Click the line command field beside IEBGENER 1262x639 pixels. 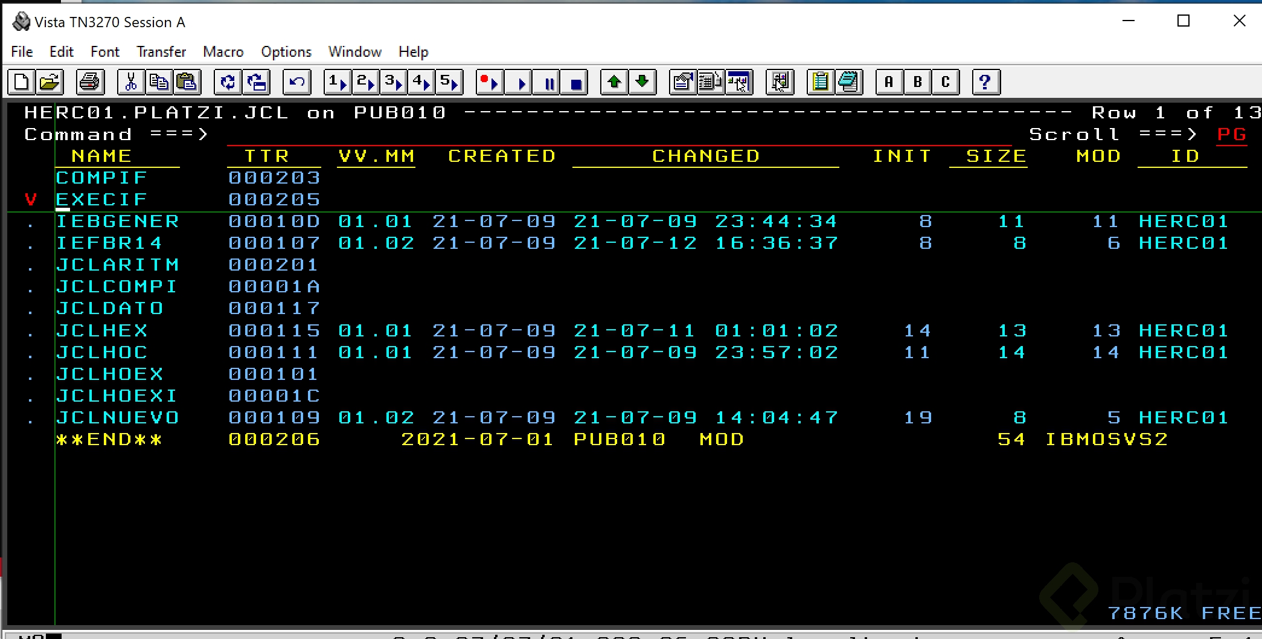click(31, 222)
